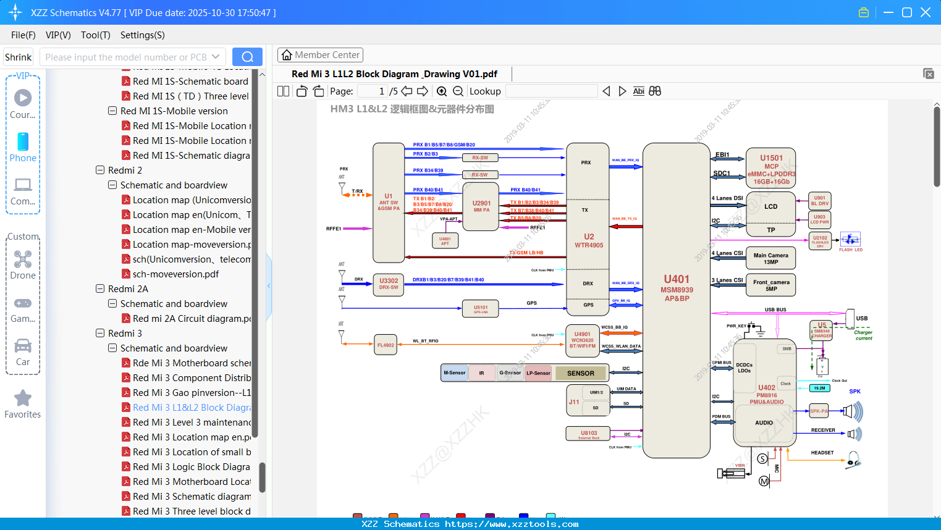Open the Phone schematics section
The image size is (941, 530).
pos(23,146)
